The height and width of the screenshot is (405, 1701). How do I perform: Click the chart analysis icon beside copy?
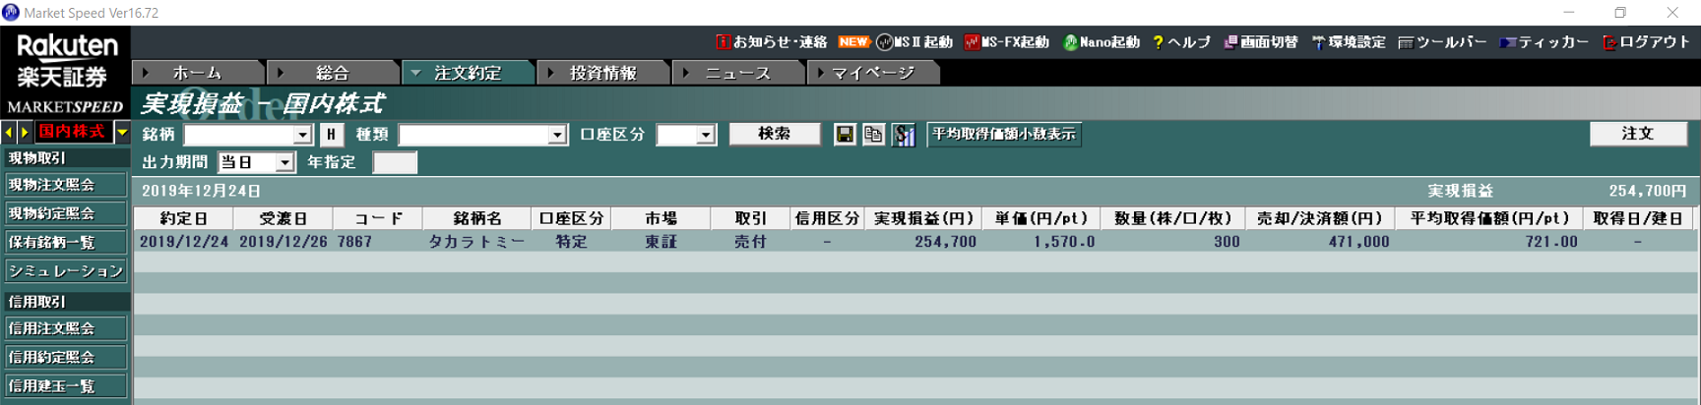point(904,135)
